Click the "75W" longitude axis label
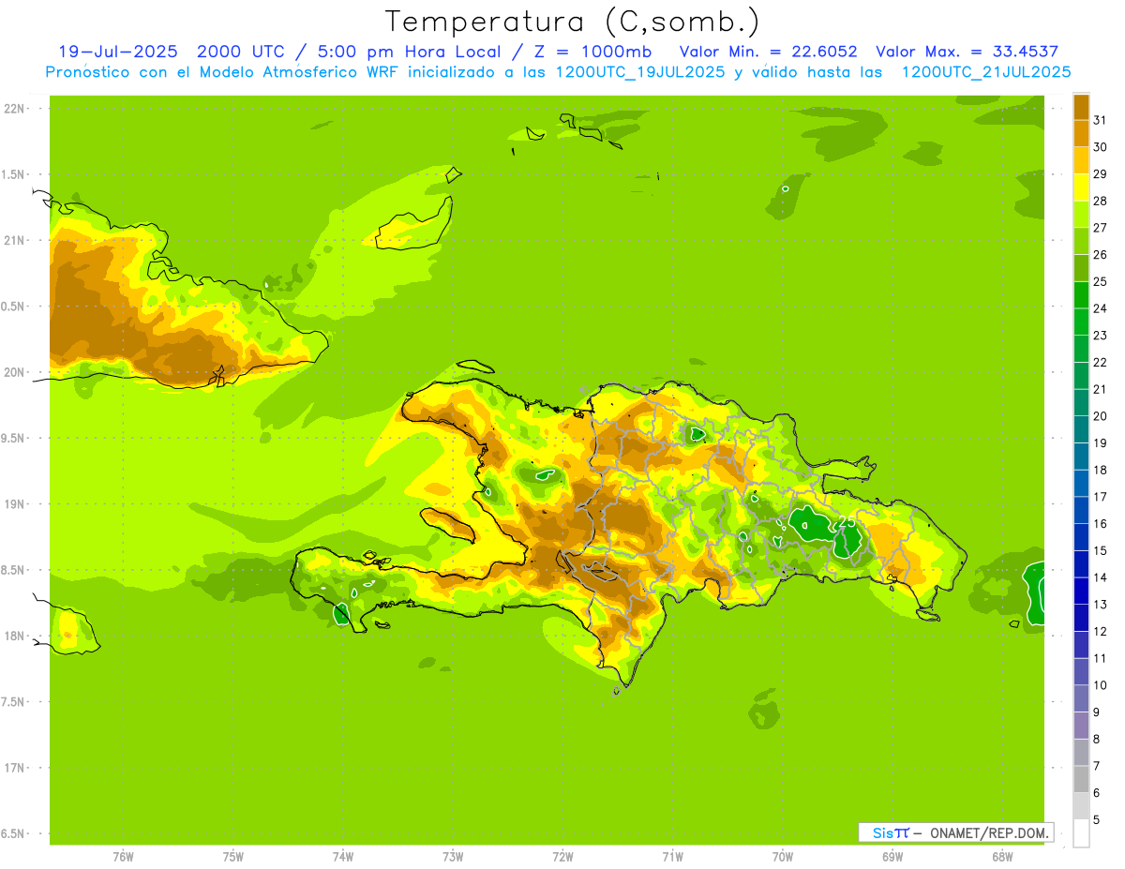The width and height of the screenshot is (1125, 869). click(233, 857)
